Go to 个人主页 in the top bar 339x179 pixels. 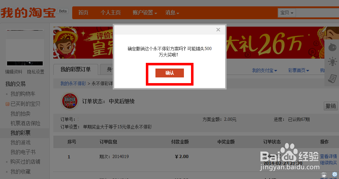coord(111,12)
